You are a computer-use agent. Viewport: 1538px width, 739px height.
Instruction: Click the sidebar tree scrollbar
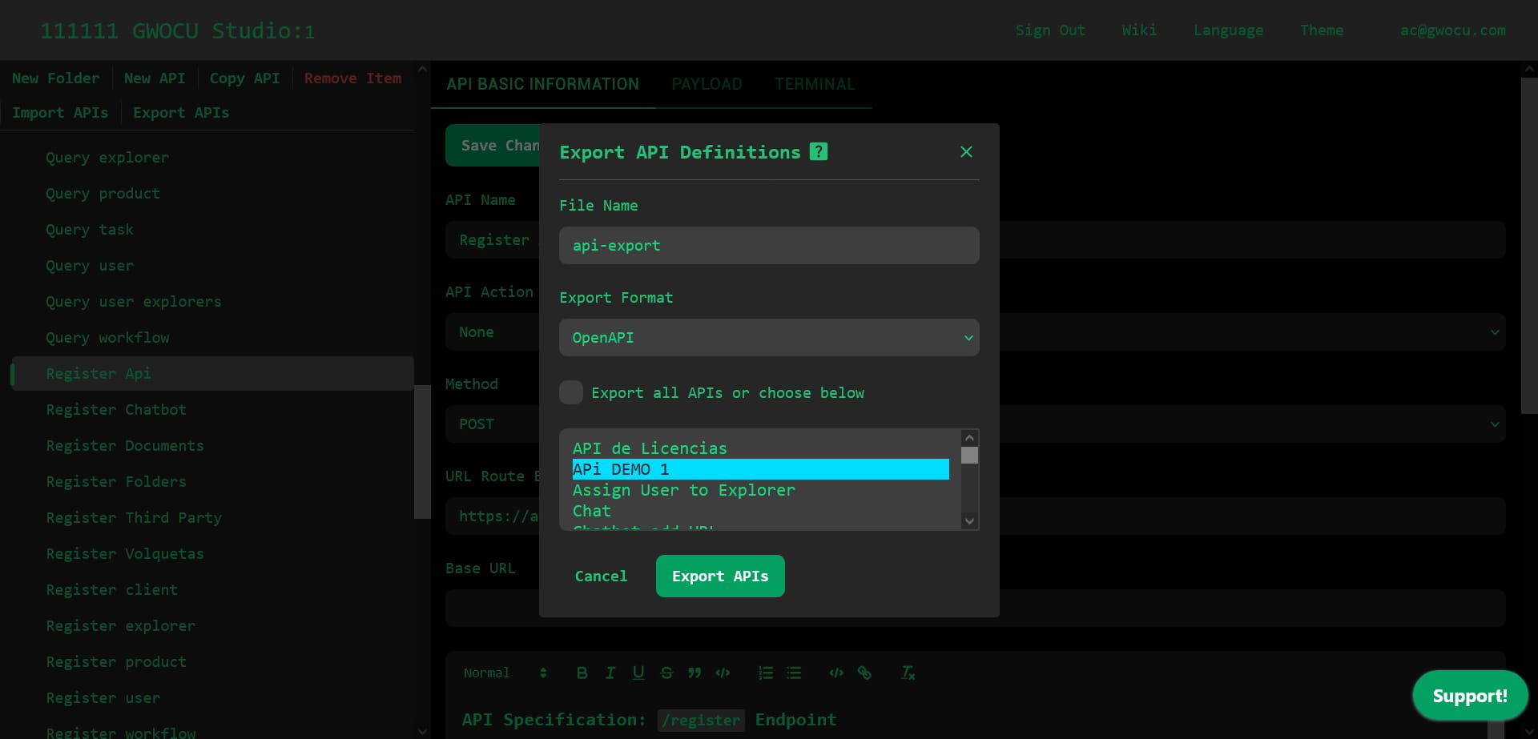pos(422,452)
